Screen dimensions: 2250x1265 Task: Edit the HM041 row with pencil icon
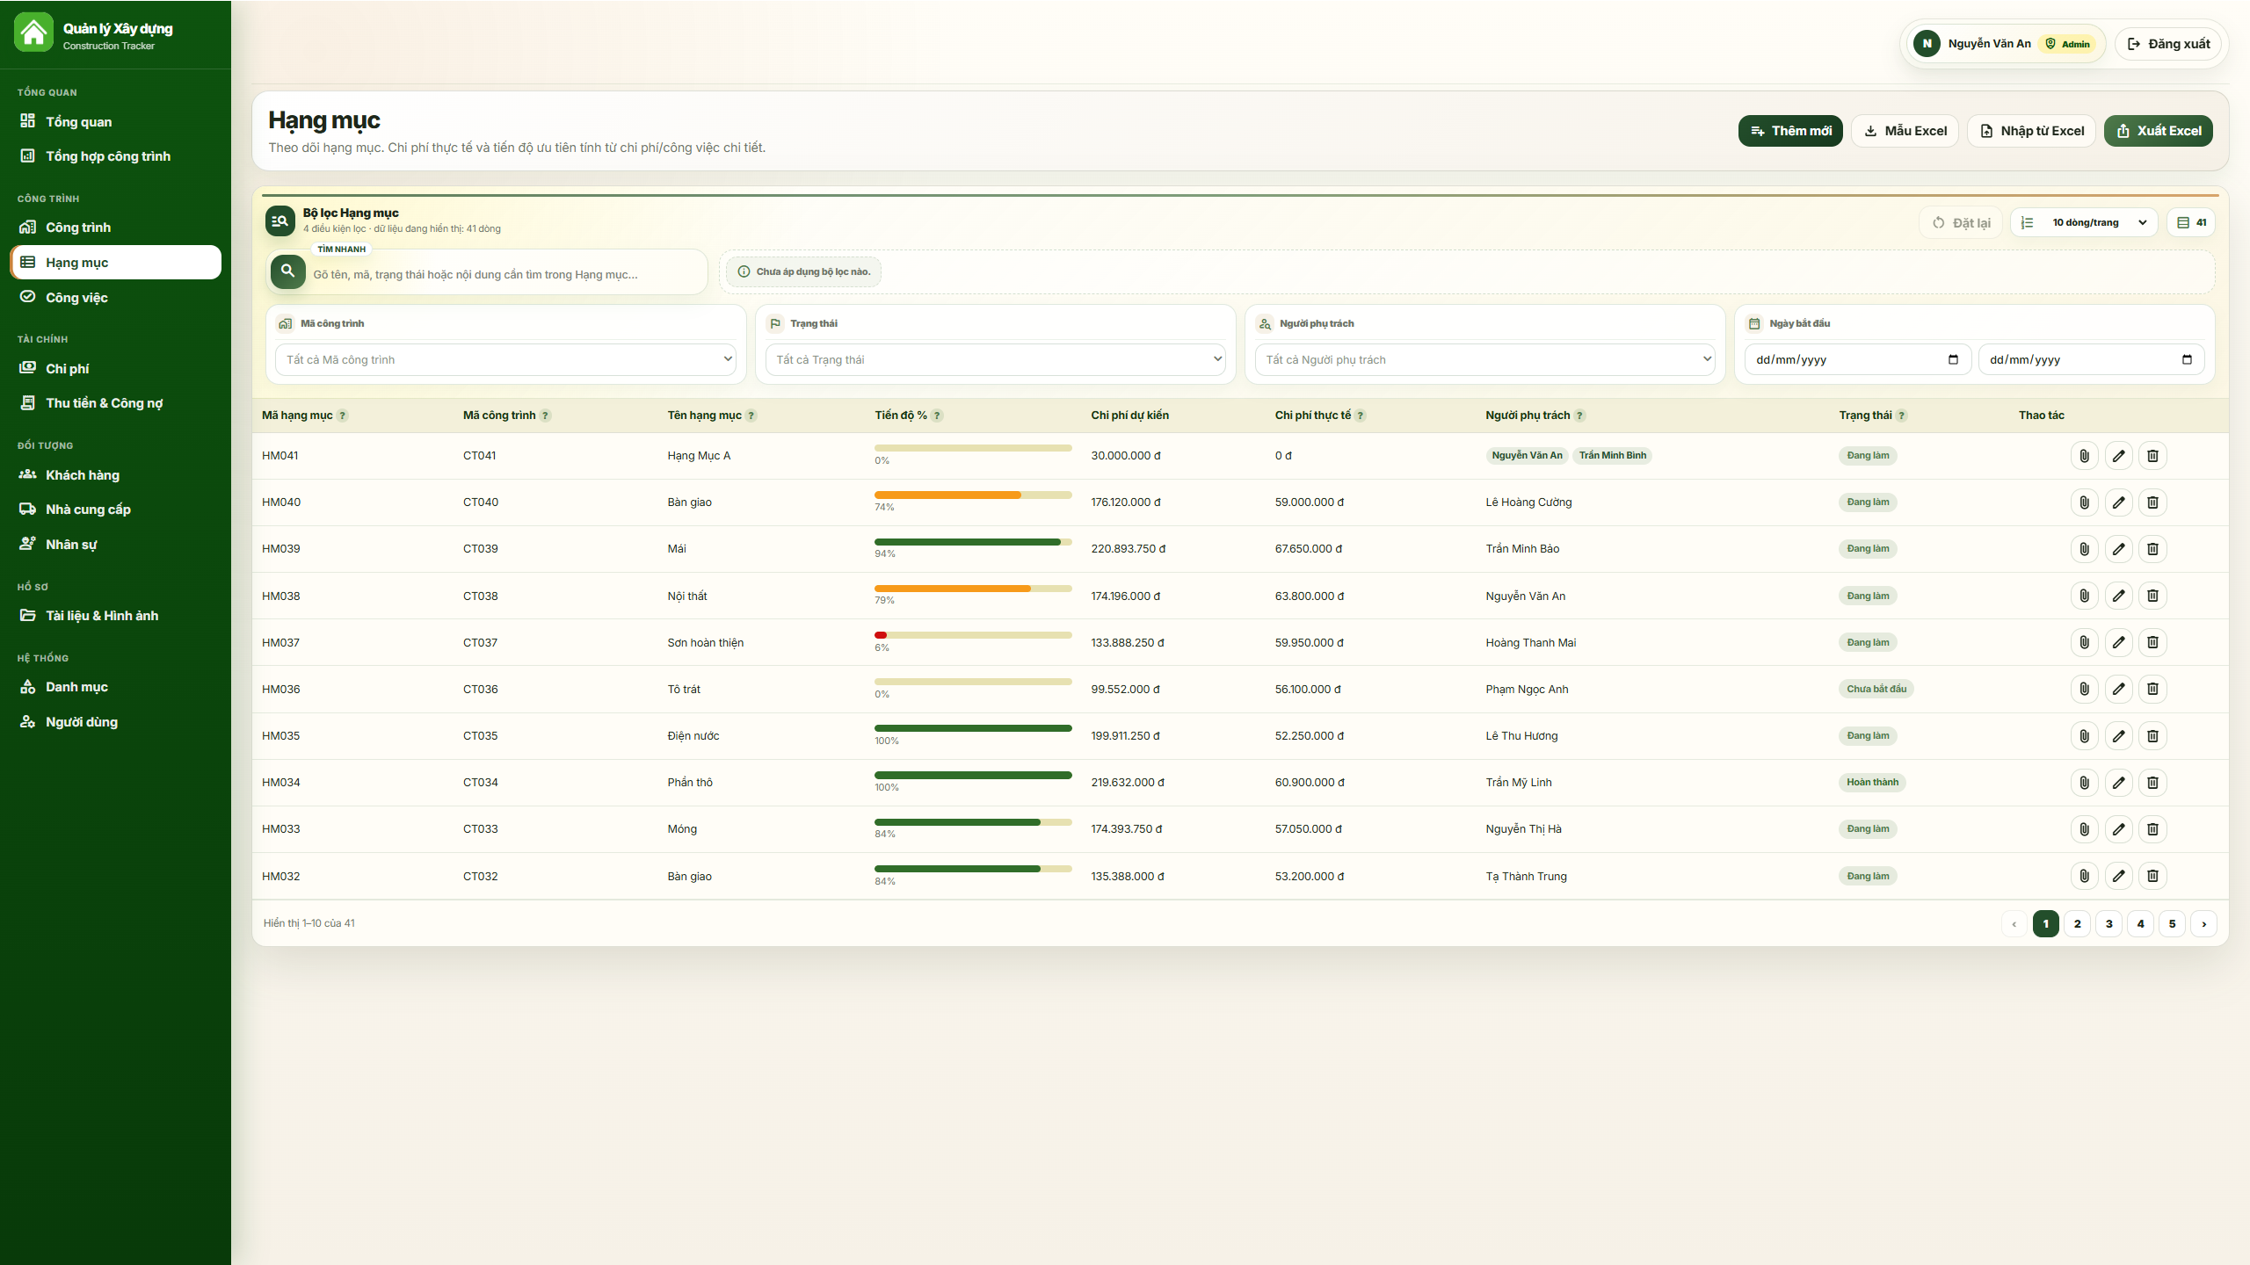[x=2118, y=455]
